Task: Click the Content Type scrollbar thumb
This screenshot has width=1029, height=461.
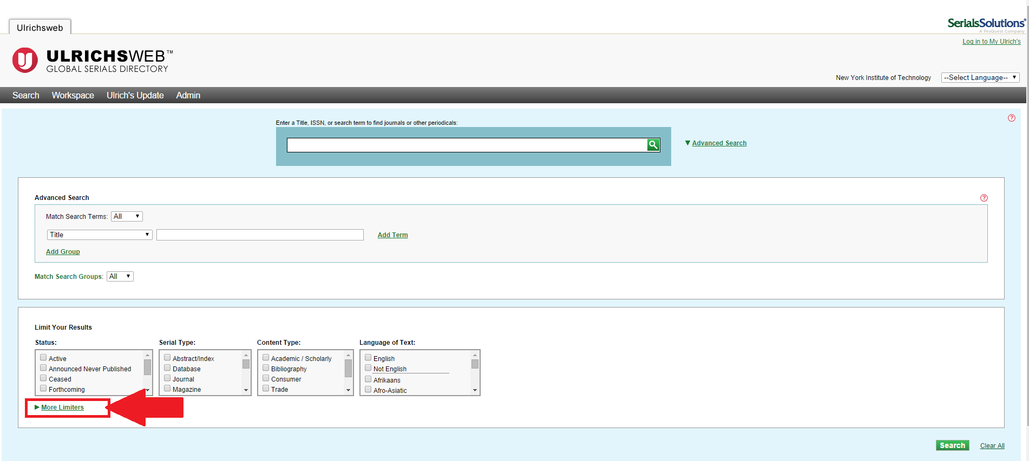Action: 348,368
